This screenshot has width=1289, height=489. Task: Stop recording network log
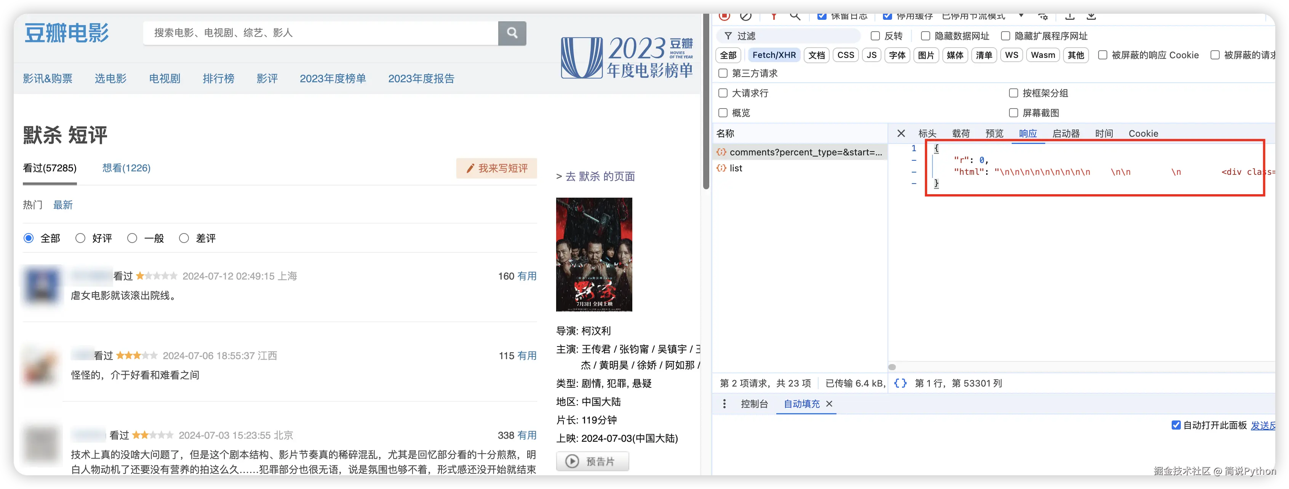click(x=724, y=16)
